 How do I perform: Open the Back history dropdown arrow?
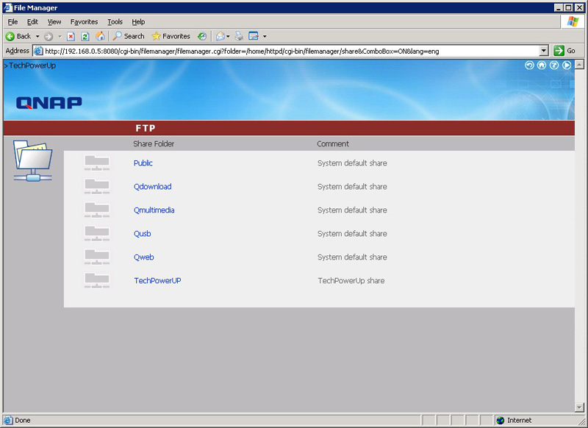click(37, 36)
